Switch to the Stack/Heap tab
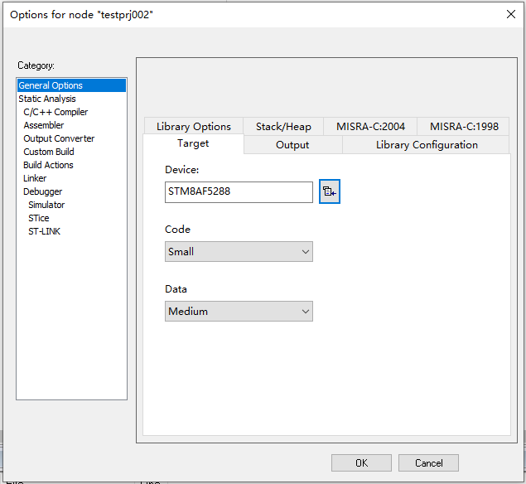 pos(283,127)
